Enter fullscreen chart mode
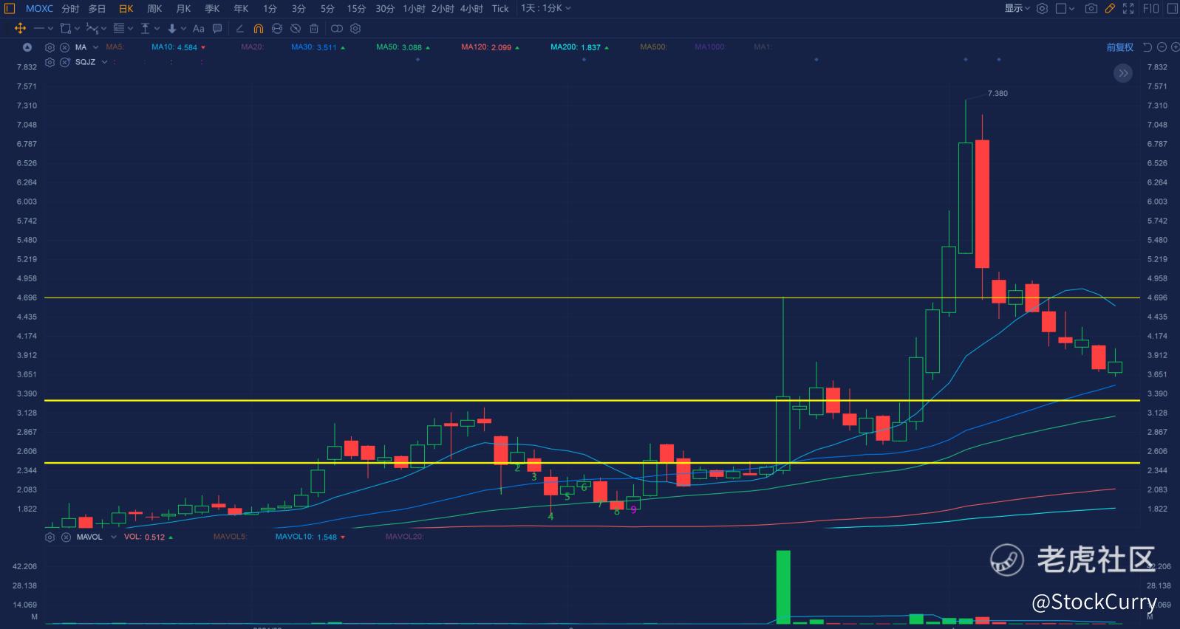Image resolution: width=1180 pixels, height=629 pixels. tap(1128, 9)
